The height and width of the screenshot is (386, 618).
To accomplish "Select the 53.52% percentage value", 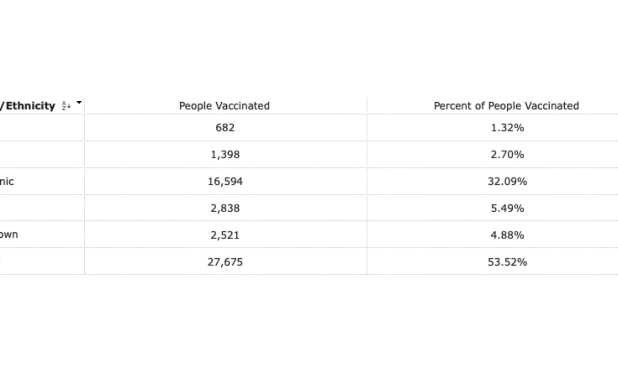I will pos(508,262).
